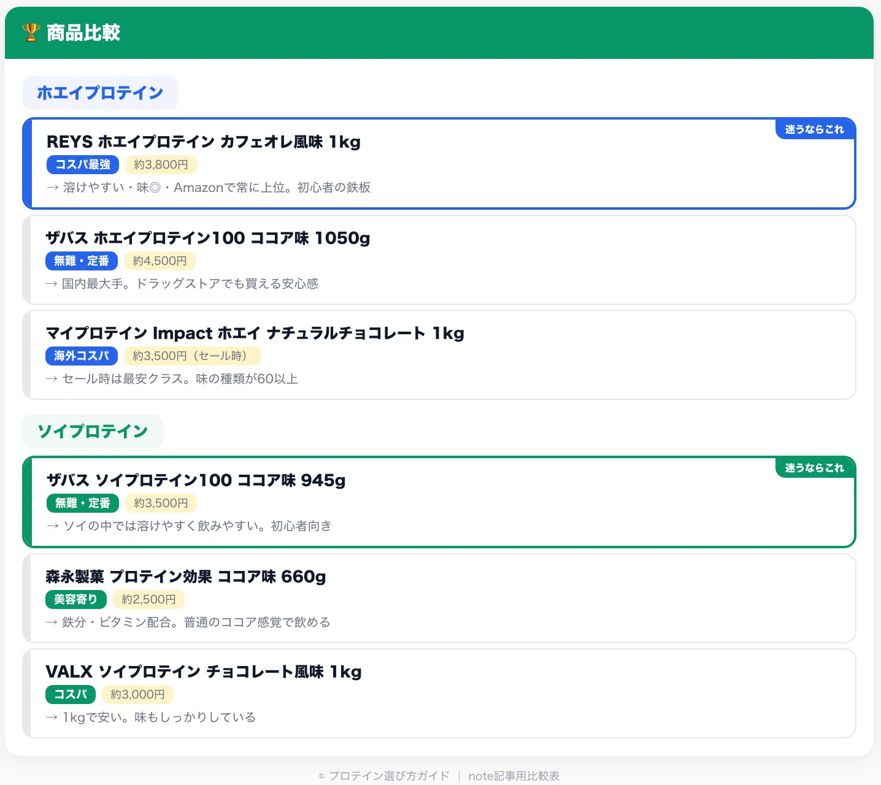Open the ザバス ソイプロテイン100 ココア味 945g title
Screen dimensions: 881x785
click(x=196, y=480)
